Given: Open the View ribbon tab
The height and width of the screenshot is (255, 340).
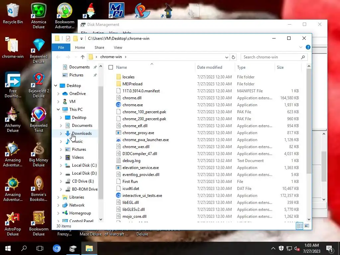Looking at the screenshot, I should coord(118,47).
